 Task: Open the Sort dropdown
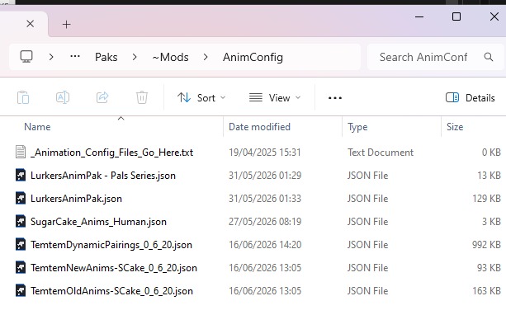[x=201, y=97]
